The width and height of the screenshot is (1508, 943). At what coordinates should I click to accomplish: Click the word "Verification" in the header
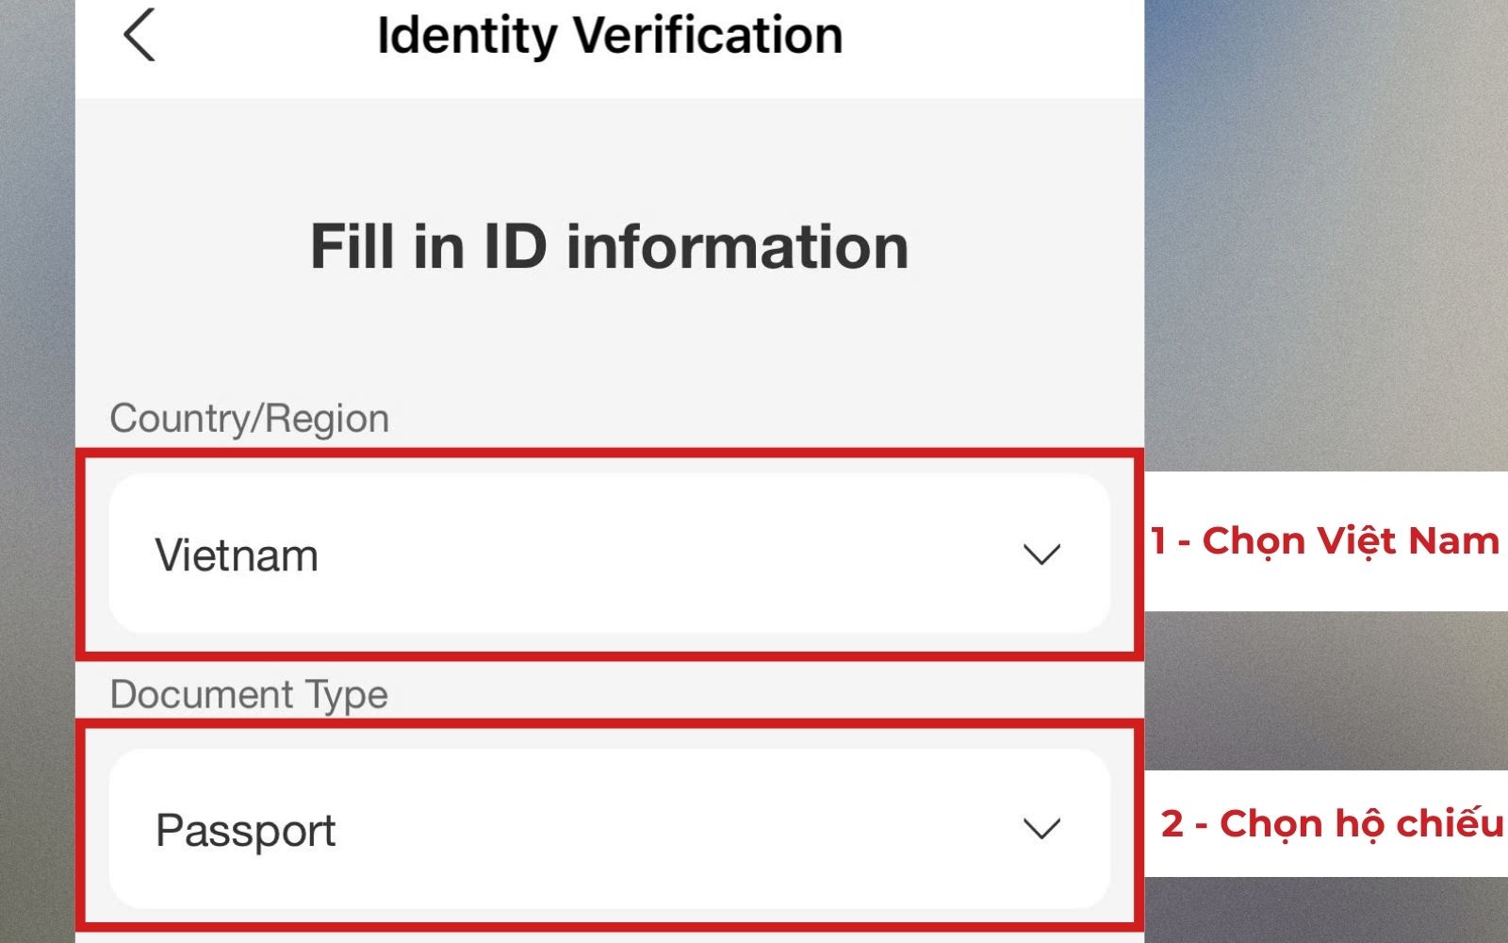tap(707, 36)
